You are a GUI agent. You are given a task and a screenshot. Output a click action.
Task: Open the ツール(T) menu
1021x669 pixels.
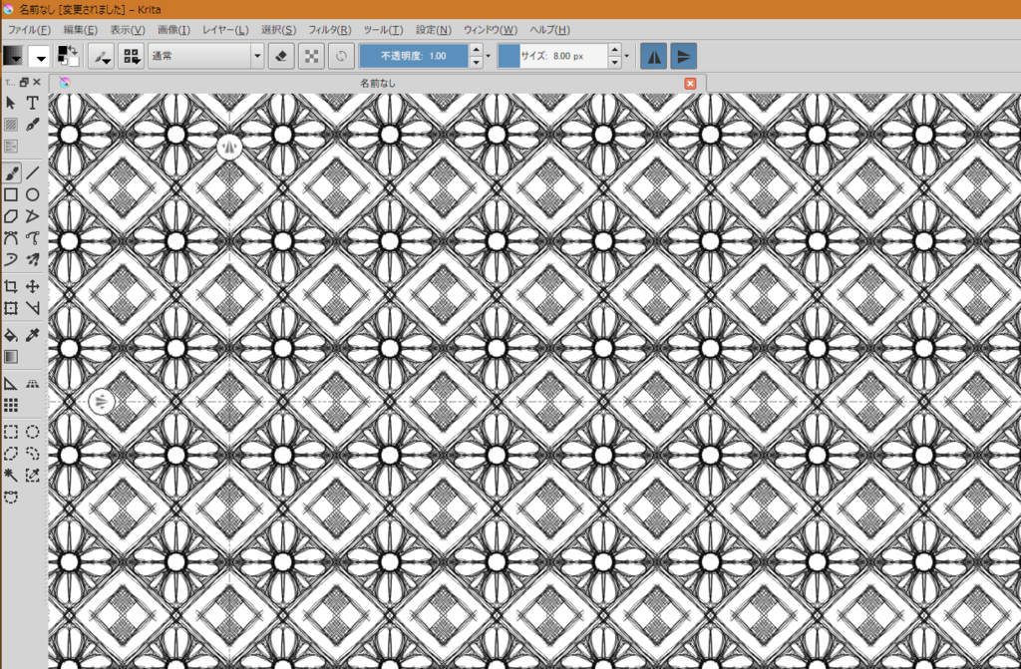(x=383, y=30)
